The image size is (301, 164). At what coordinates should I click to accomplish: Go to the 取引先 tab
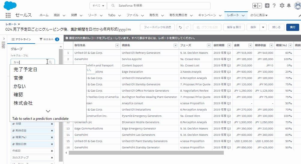tap(154, 15)
